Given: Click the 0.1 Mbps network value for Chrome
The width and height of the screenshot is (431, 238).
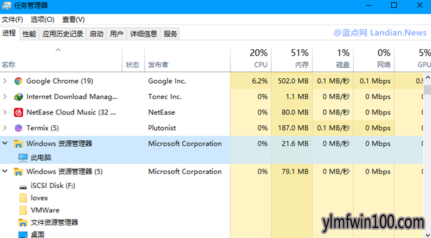Looking at the screenshot, I should [x=375, y=81].
